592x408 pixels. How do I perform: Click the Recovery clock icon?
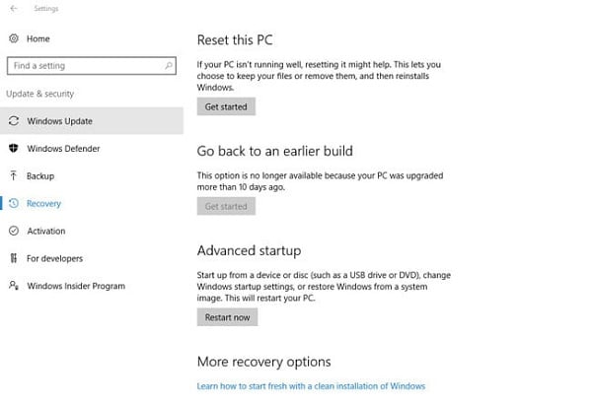[x=14, y=203]
